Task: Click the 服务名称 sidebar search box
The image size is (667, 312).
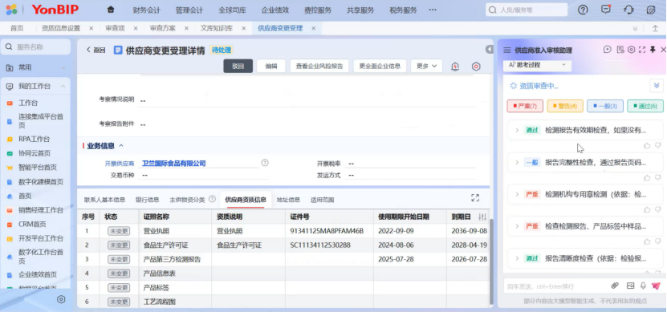Action: (x=36, y=47)
